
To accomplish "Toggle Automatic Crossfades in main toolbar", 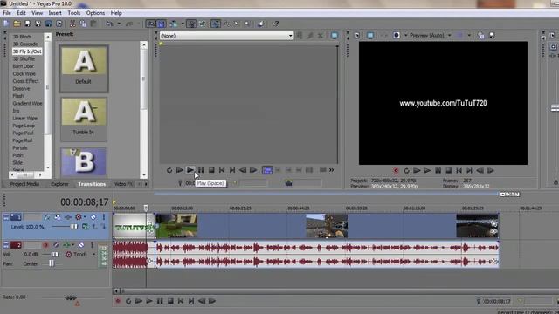I will pyautogui.click(x=162, y=24).
